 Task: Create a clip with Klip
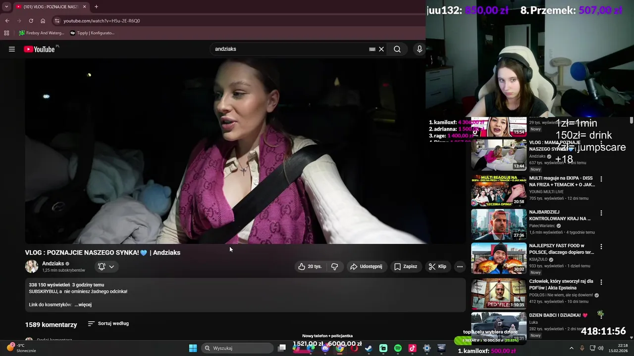click(x=437, y=267)
